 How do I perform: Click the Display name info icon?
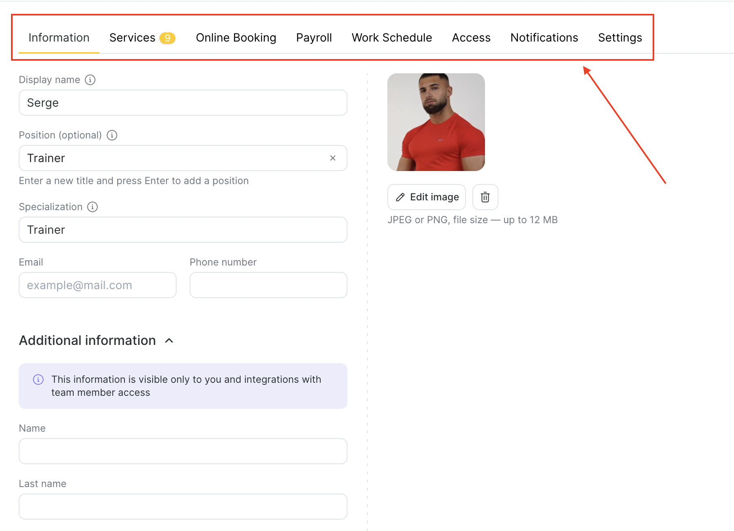[x=90, y=80]
